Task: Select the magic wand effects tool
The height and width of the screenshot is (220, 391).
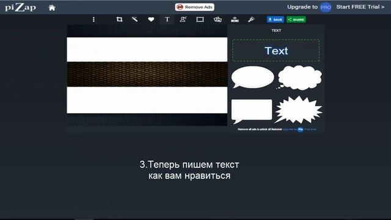Action: coord(134,19)
